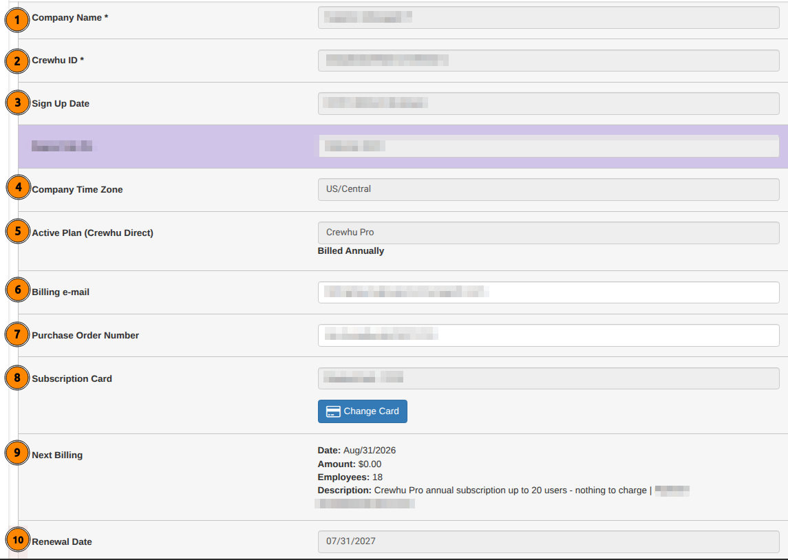This screenshot has width=788, height=560.
Task: Click the 'Renewal Date' label
Action: click(x=62, y=541)
